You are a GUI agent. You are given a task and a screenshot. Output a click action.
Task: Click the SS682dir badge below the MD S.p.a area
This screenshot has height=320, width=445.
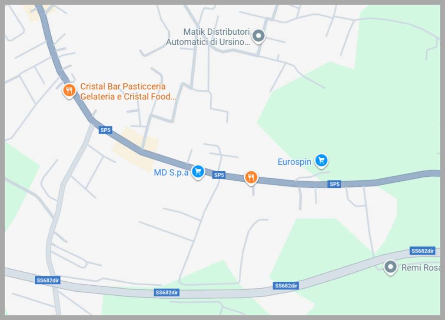[x=166, y=293]
